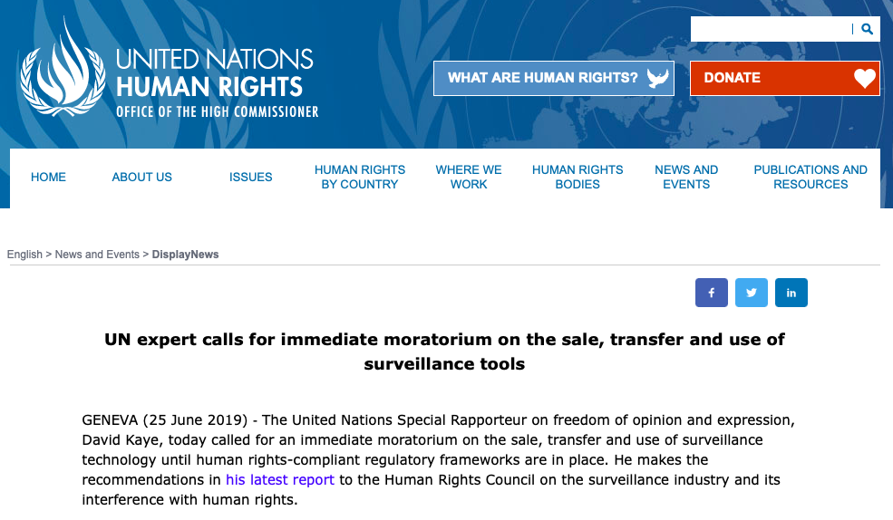The image size is (893, 520).
Task: Follow the 'his latest report' link
Action: (x=280, y=479)
